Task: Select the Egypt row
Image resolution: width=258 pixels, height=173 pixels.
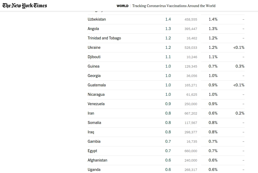Action: click(166, 151)
